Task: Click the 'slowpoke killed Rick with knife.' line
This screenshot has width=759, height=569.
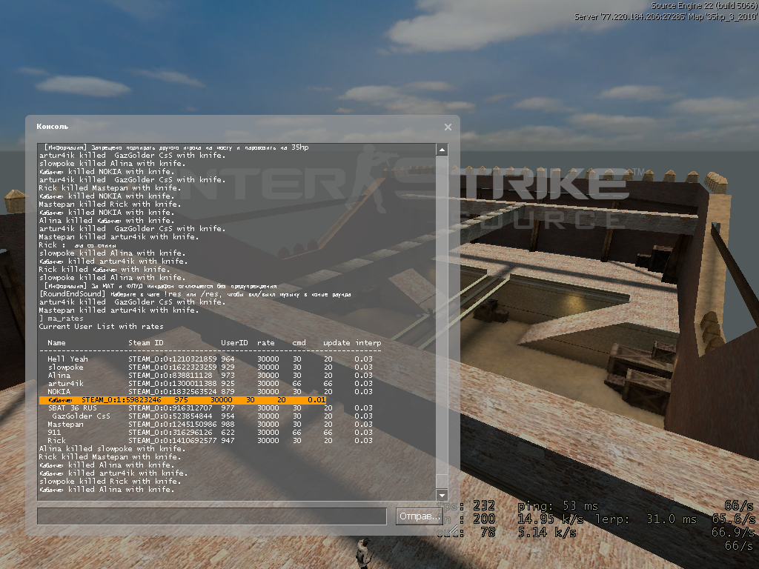Action: click(x=110, y=482)
